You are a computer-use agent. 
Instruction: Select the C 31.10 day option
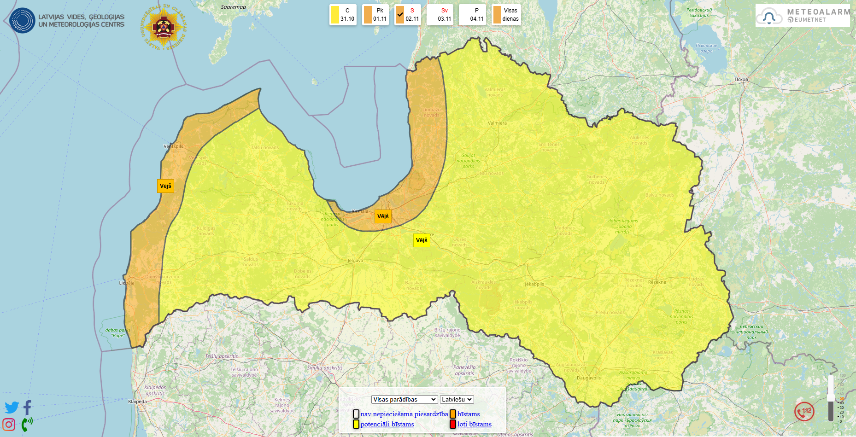(343, 15)
